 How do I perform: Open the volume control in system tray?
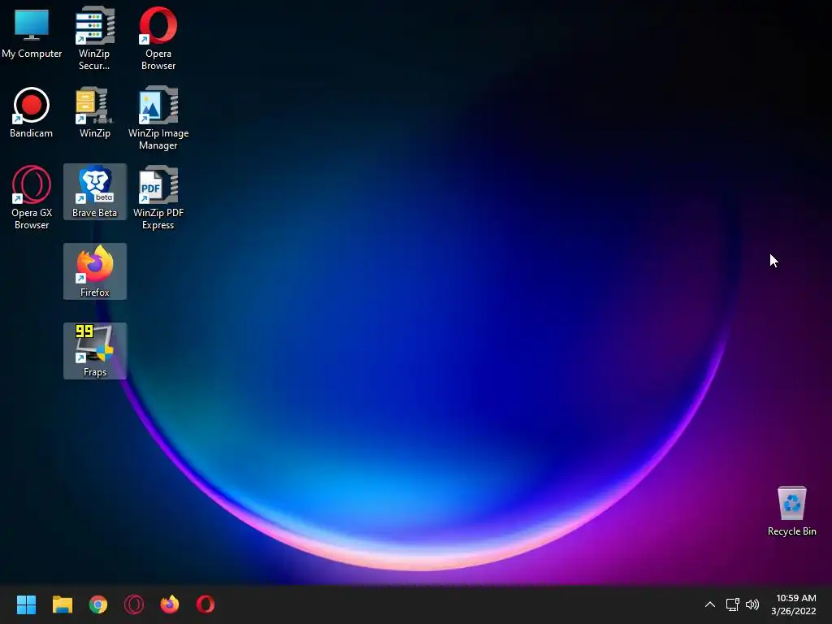tap(752, 604)
